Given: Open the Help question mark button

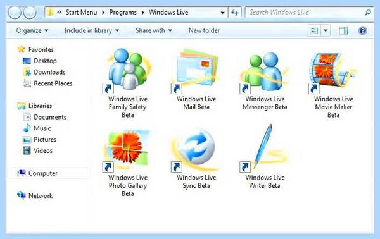Looking at the screenshot, I should [x=362, y=30].
